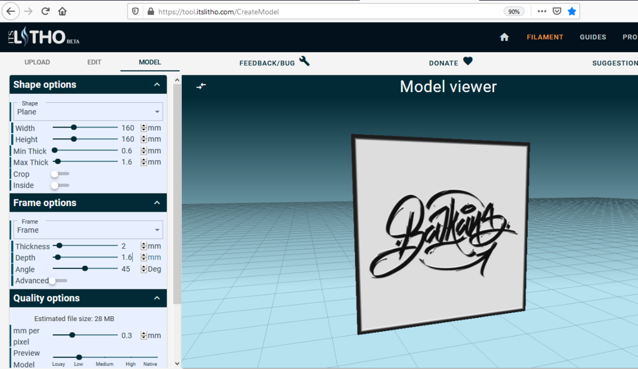Click the ItsLitho logo

44,37
